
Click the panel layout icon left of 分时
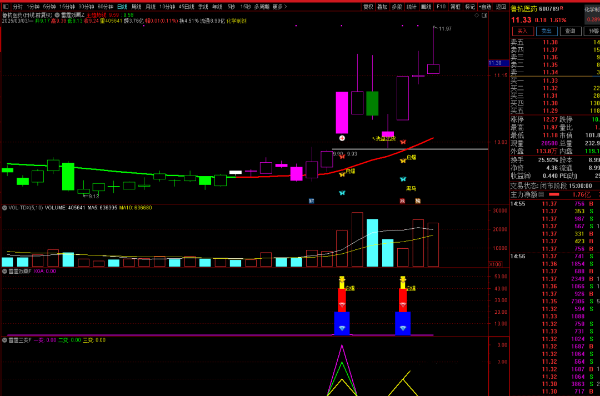6,7
